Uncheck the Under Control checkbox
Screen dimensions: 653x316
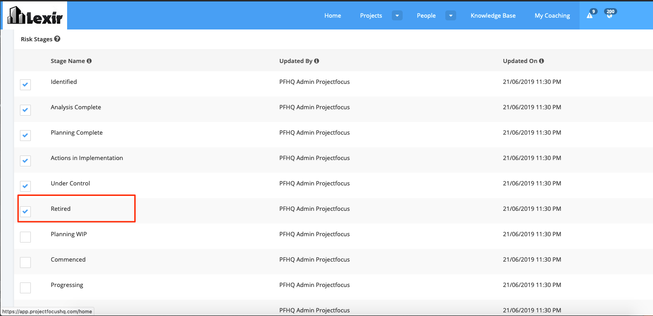(25, 186)
